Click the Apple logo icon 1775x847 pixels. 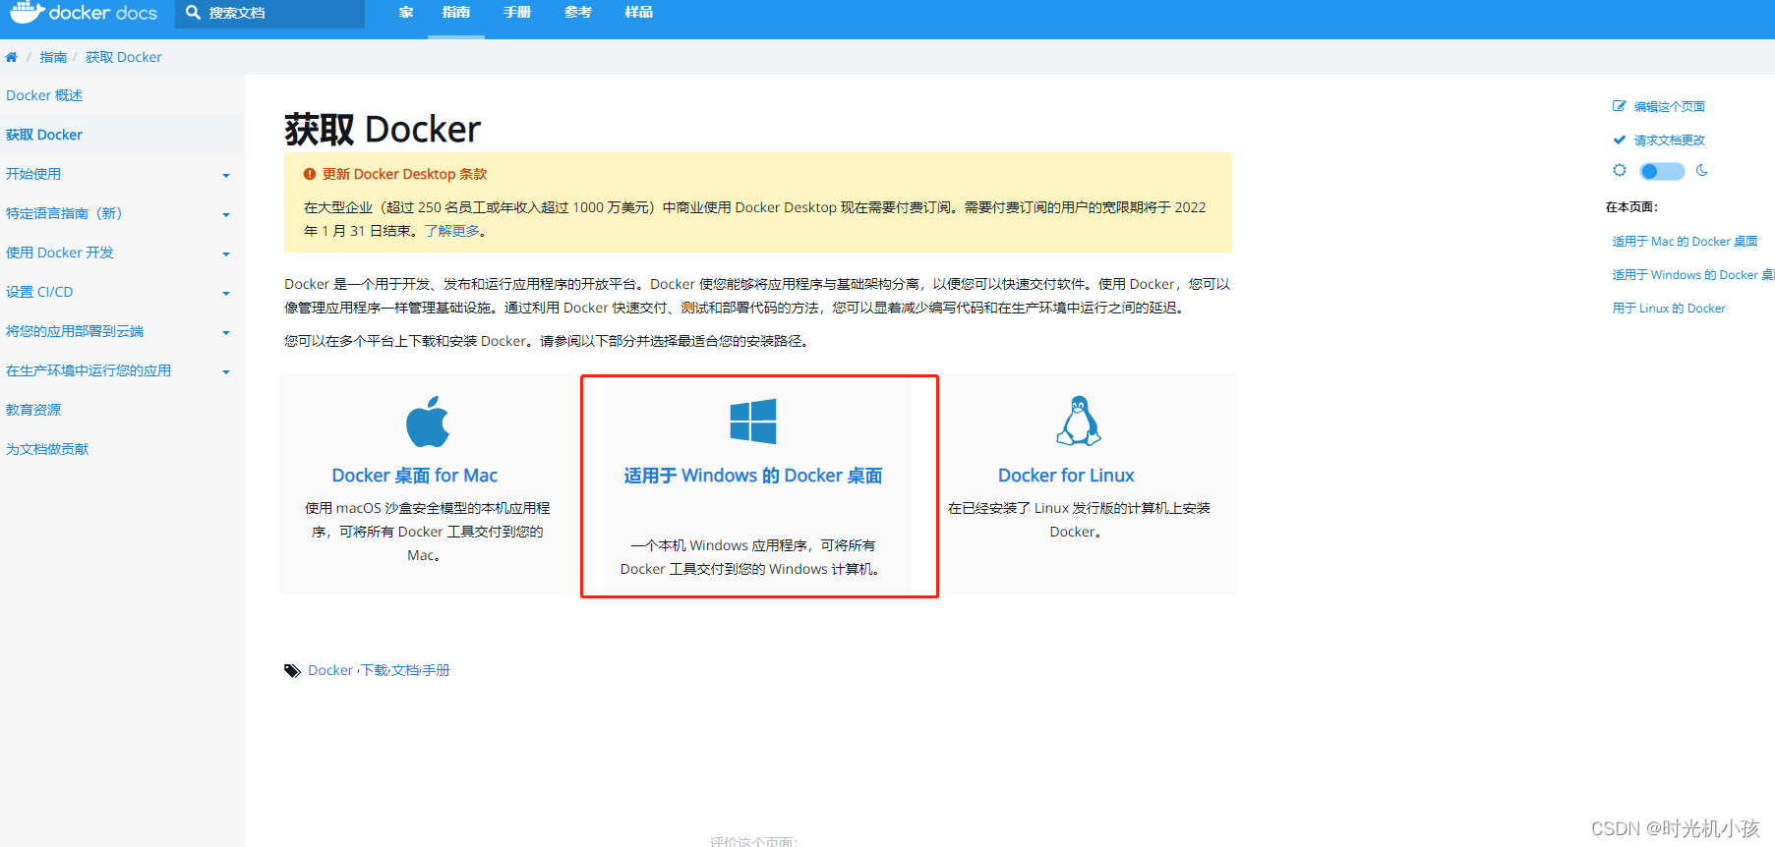[x=428, y=423]
